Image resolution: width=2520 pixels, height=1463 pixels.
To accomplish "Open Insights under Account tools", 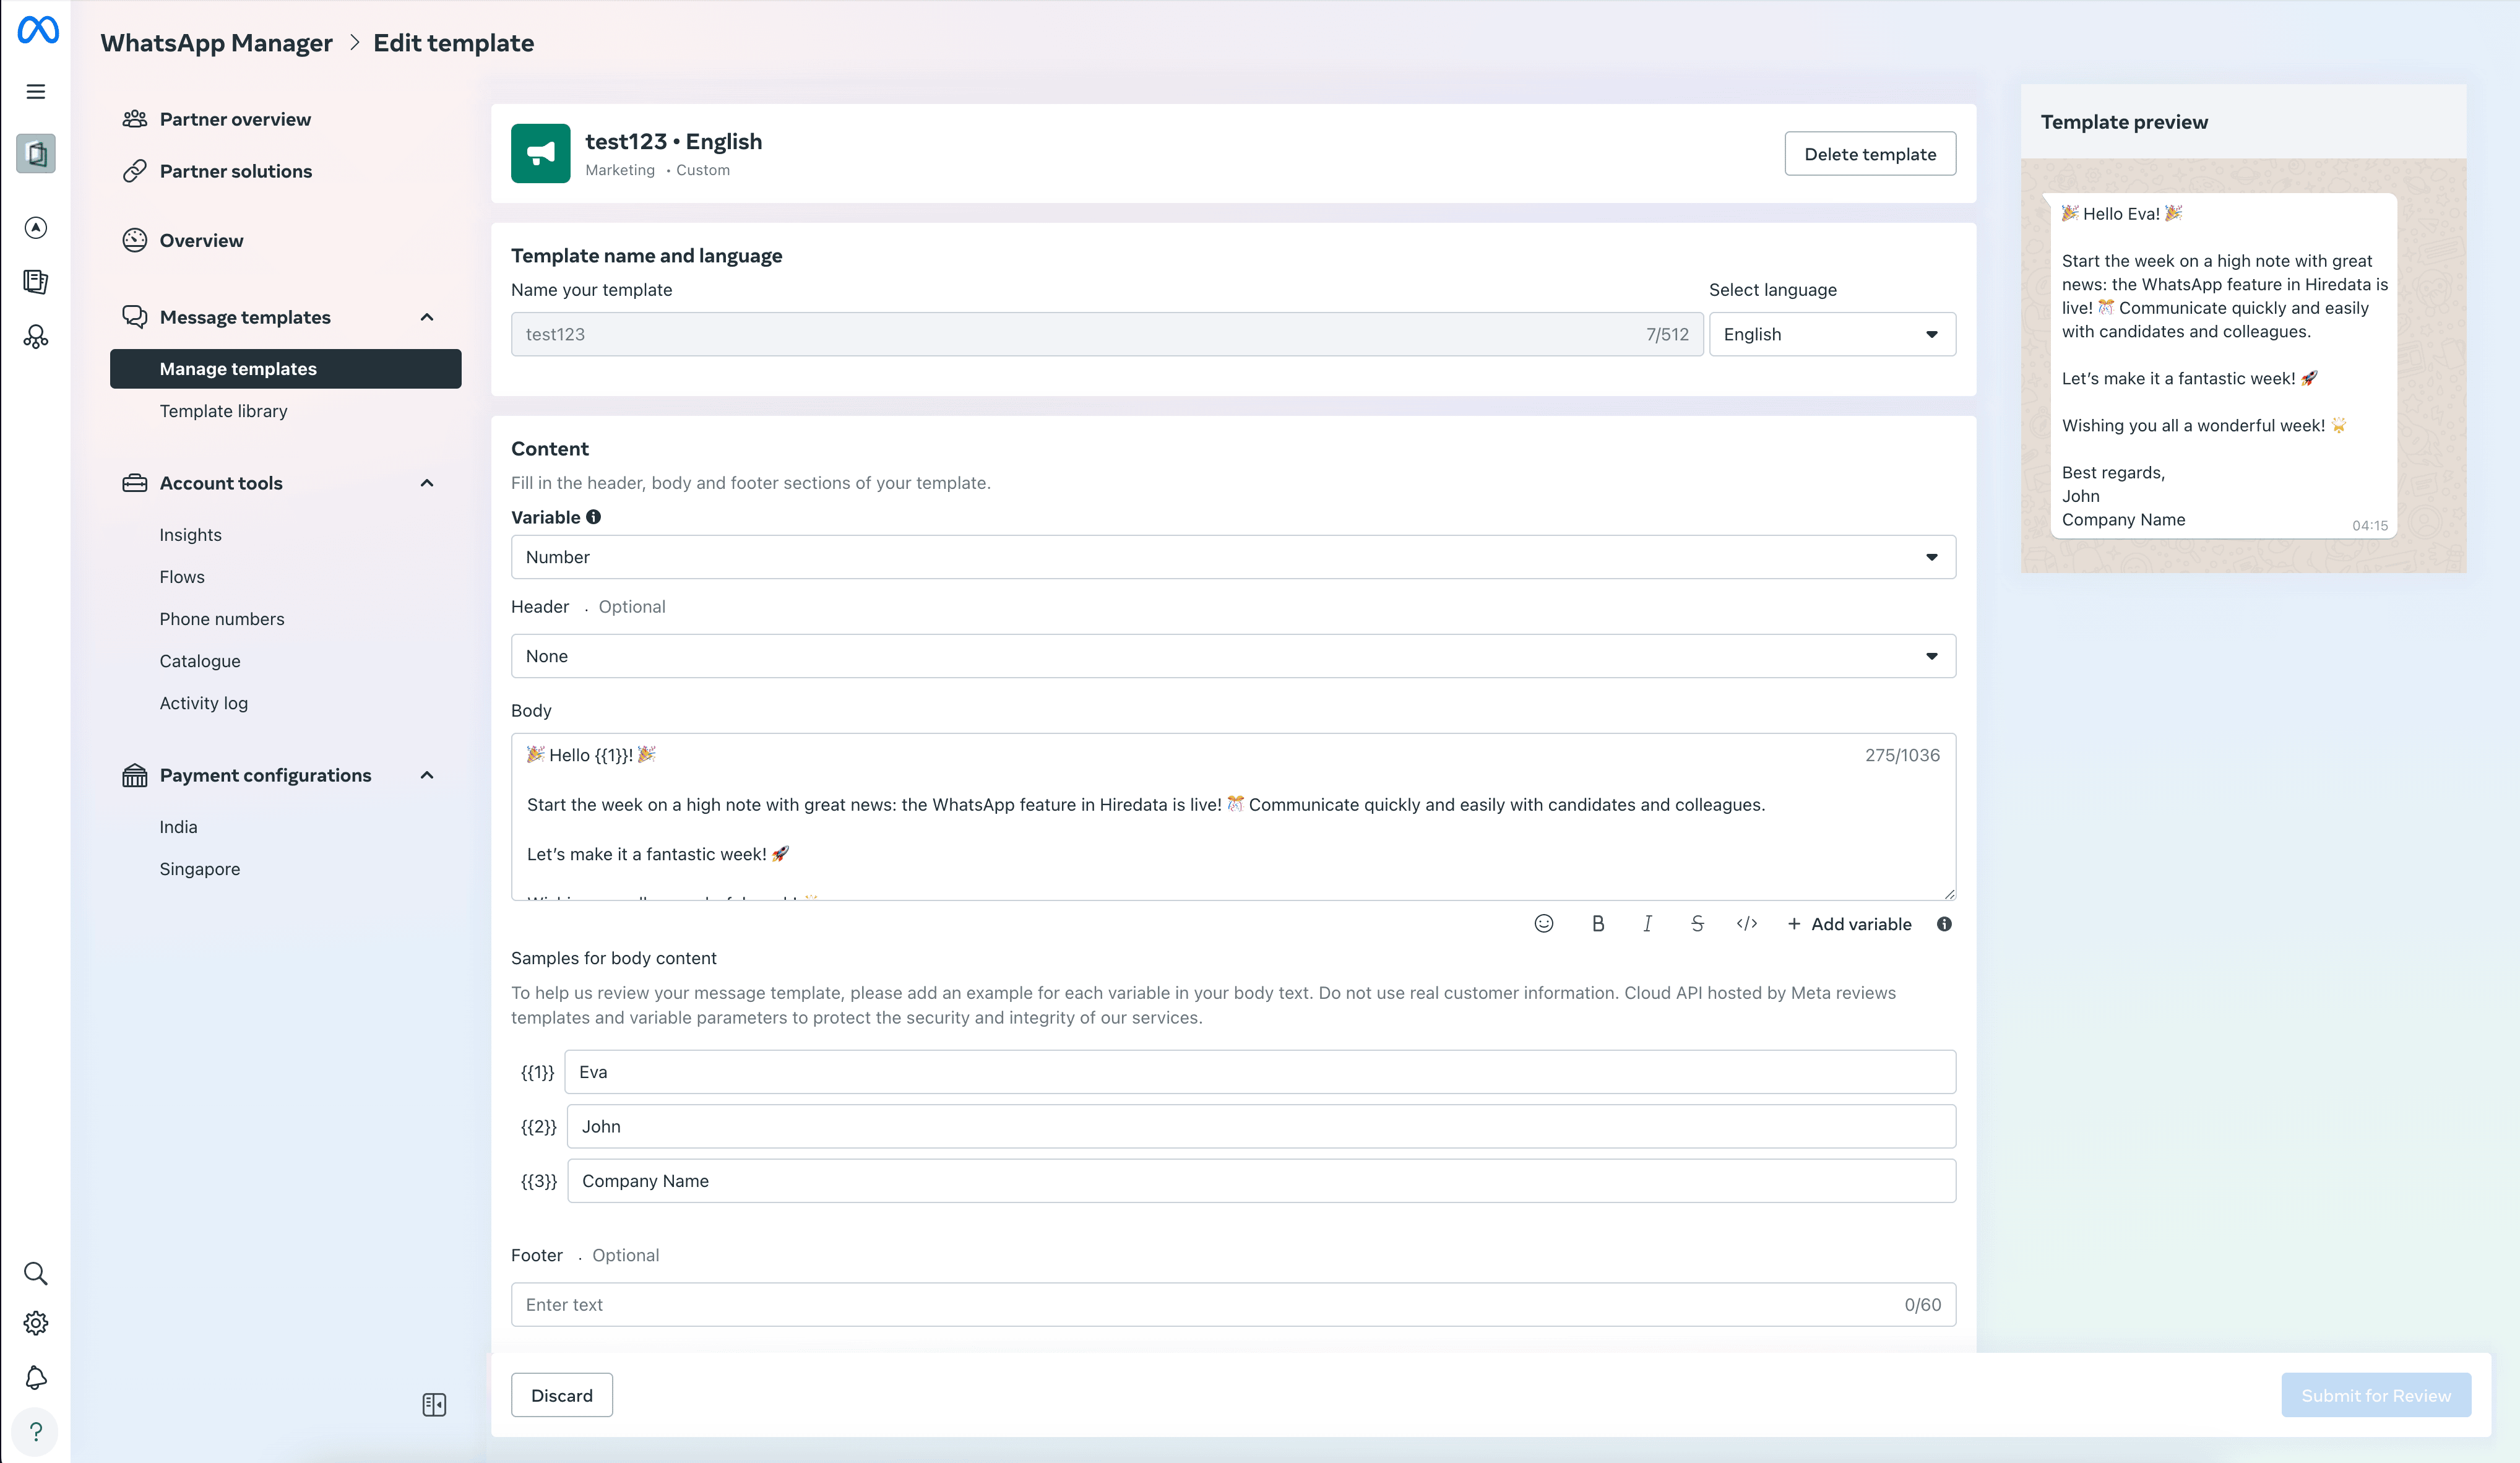I will pos(190,535).
